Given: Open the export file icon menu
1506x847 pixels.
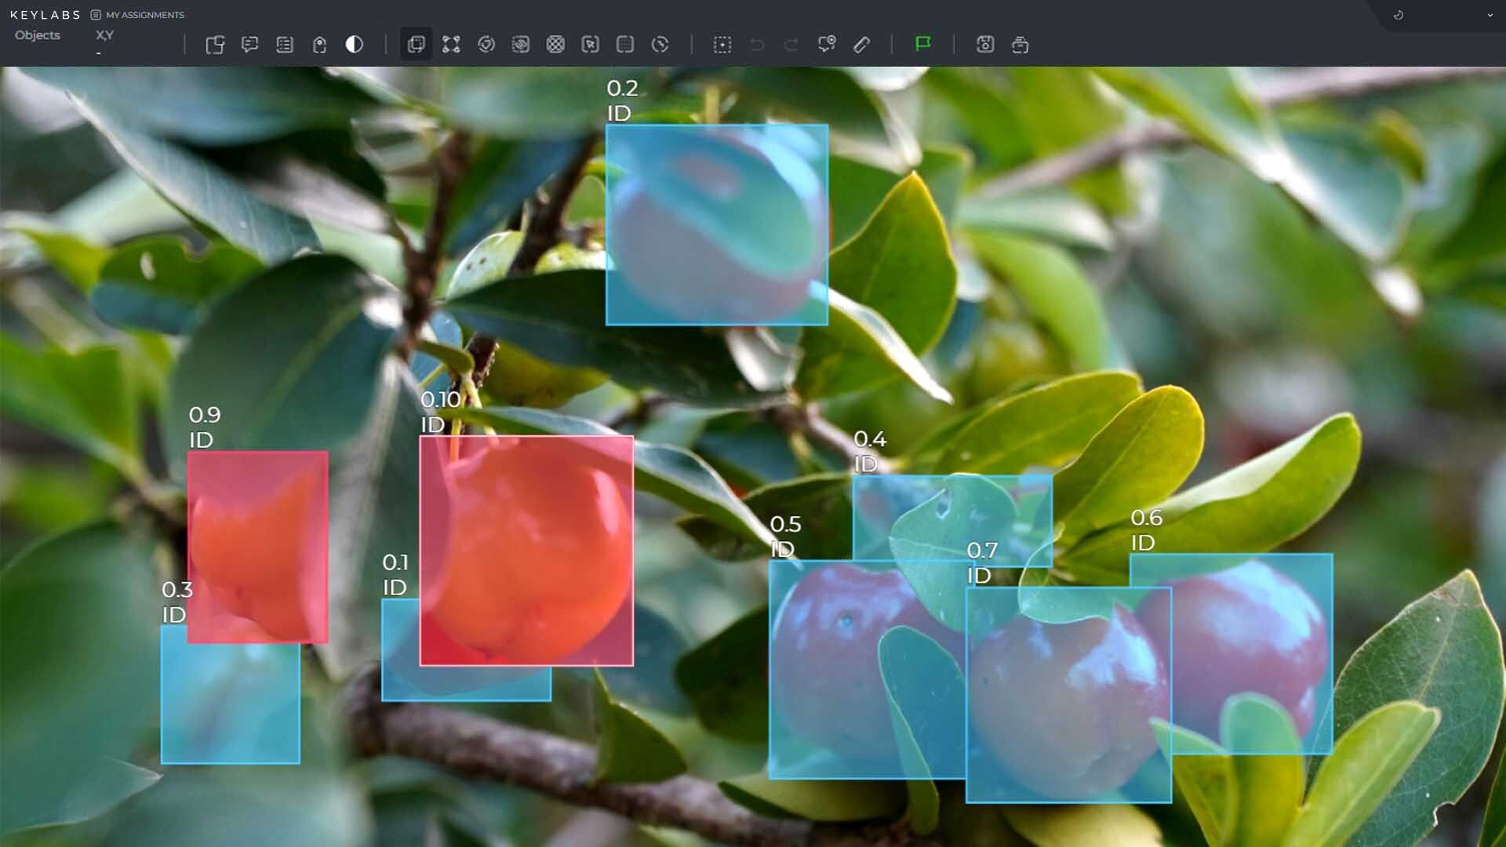Looking at the screenshot, I should (x=215, y=45).
